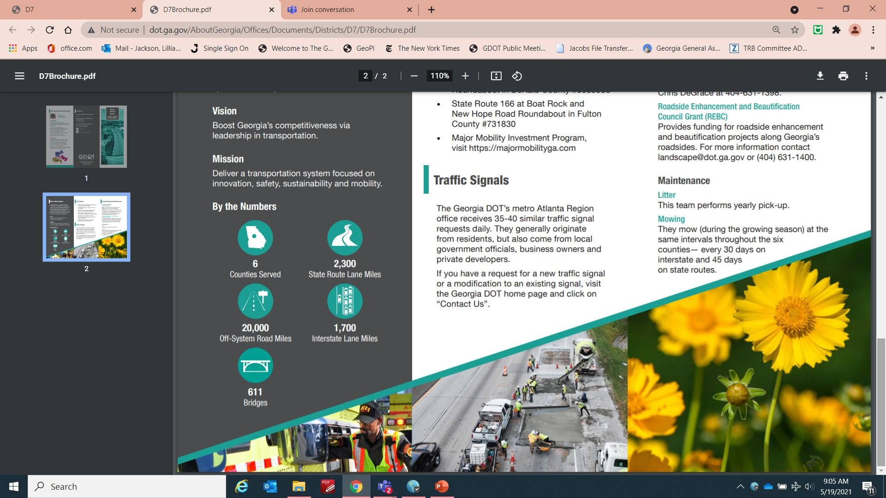886x498 pixels.
Task: Click the page number input field
Action: pos(365,76)
